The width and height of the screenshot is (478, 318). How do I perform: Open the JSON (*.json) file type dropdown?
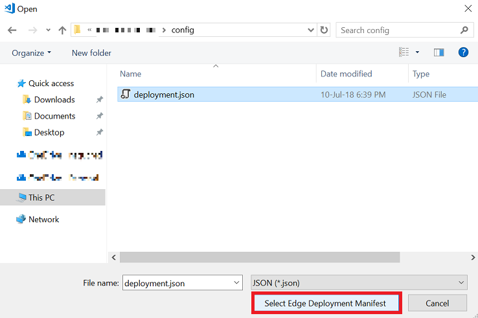pos(359,282)
